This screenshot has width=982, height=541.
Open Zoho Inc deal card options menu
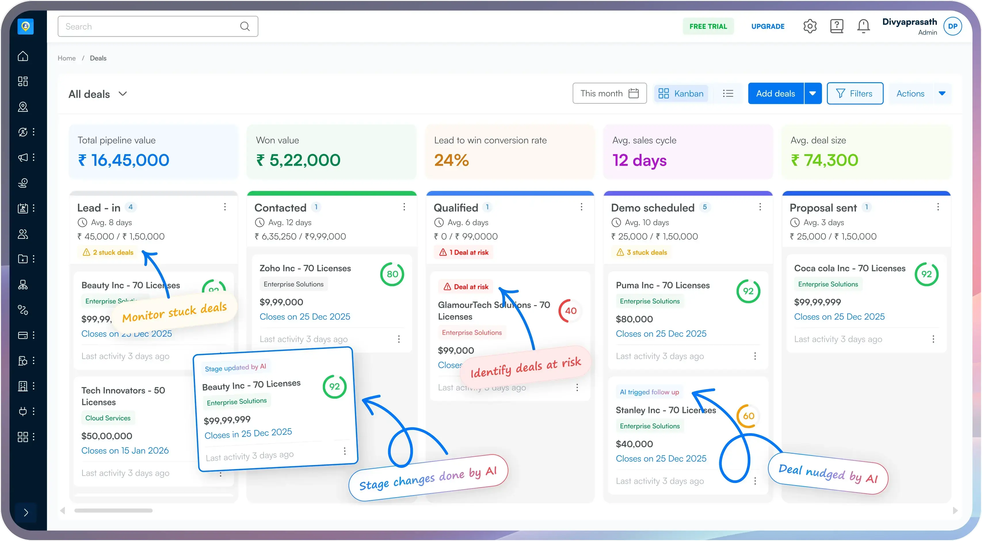click(x=399, y=339)
